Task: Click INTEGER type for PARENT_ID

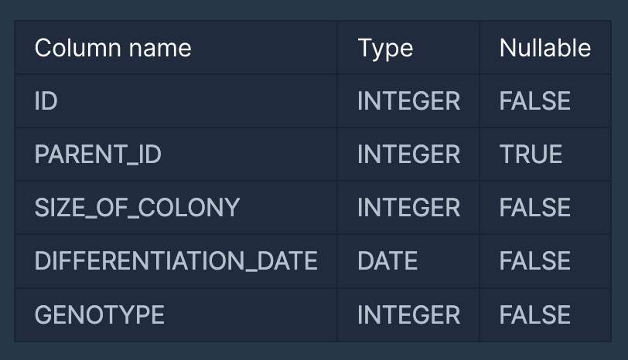Action: pos(408,155)
